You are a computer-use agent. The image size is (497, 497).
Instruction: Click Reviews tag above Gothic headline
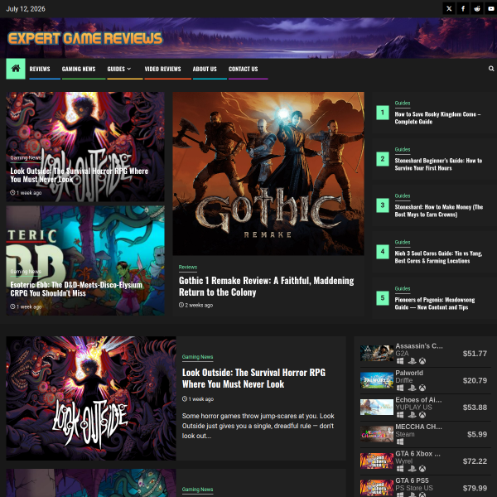(188, 268)
